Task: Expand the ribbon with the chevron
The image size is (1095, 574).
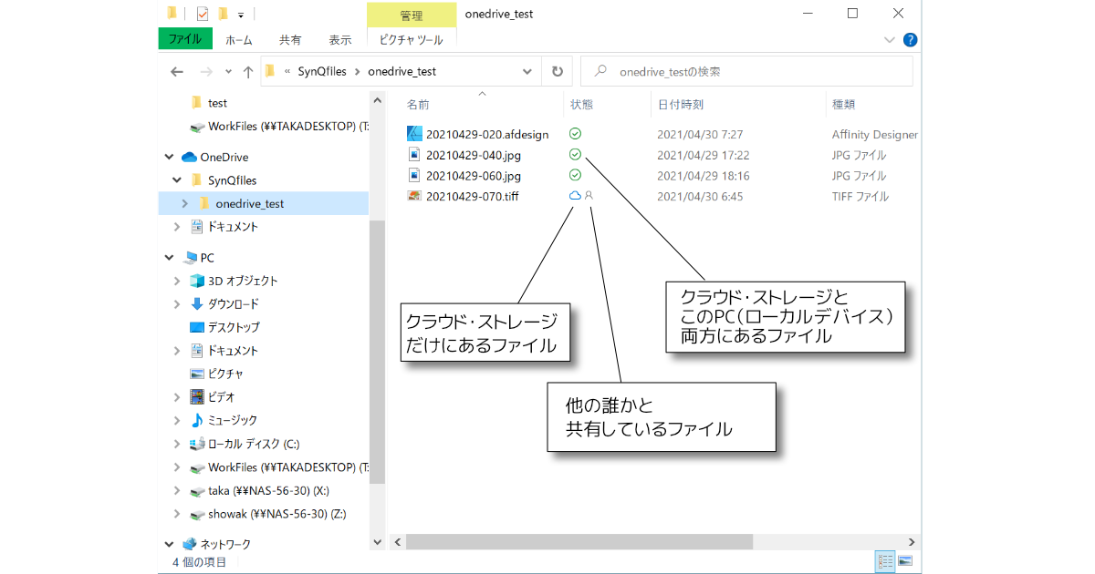Action: (890, 40)
